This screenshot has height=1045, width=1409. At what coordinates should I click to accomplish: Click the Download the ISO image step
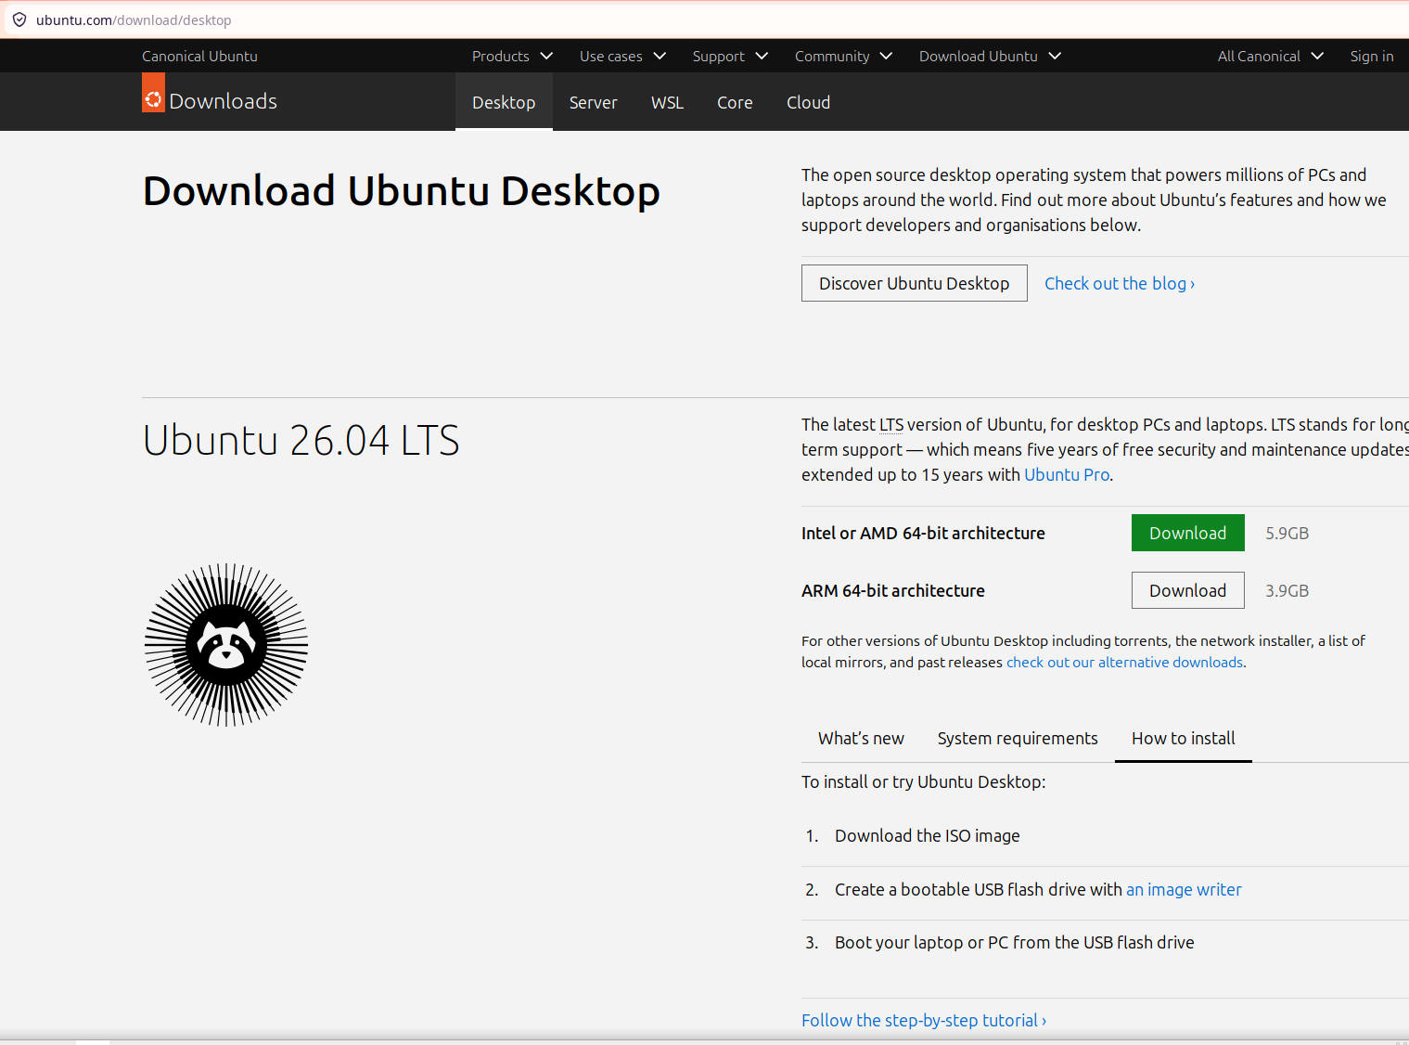[x=928, y=835]
